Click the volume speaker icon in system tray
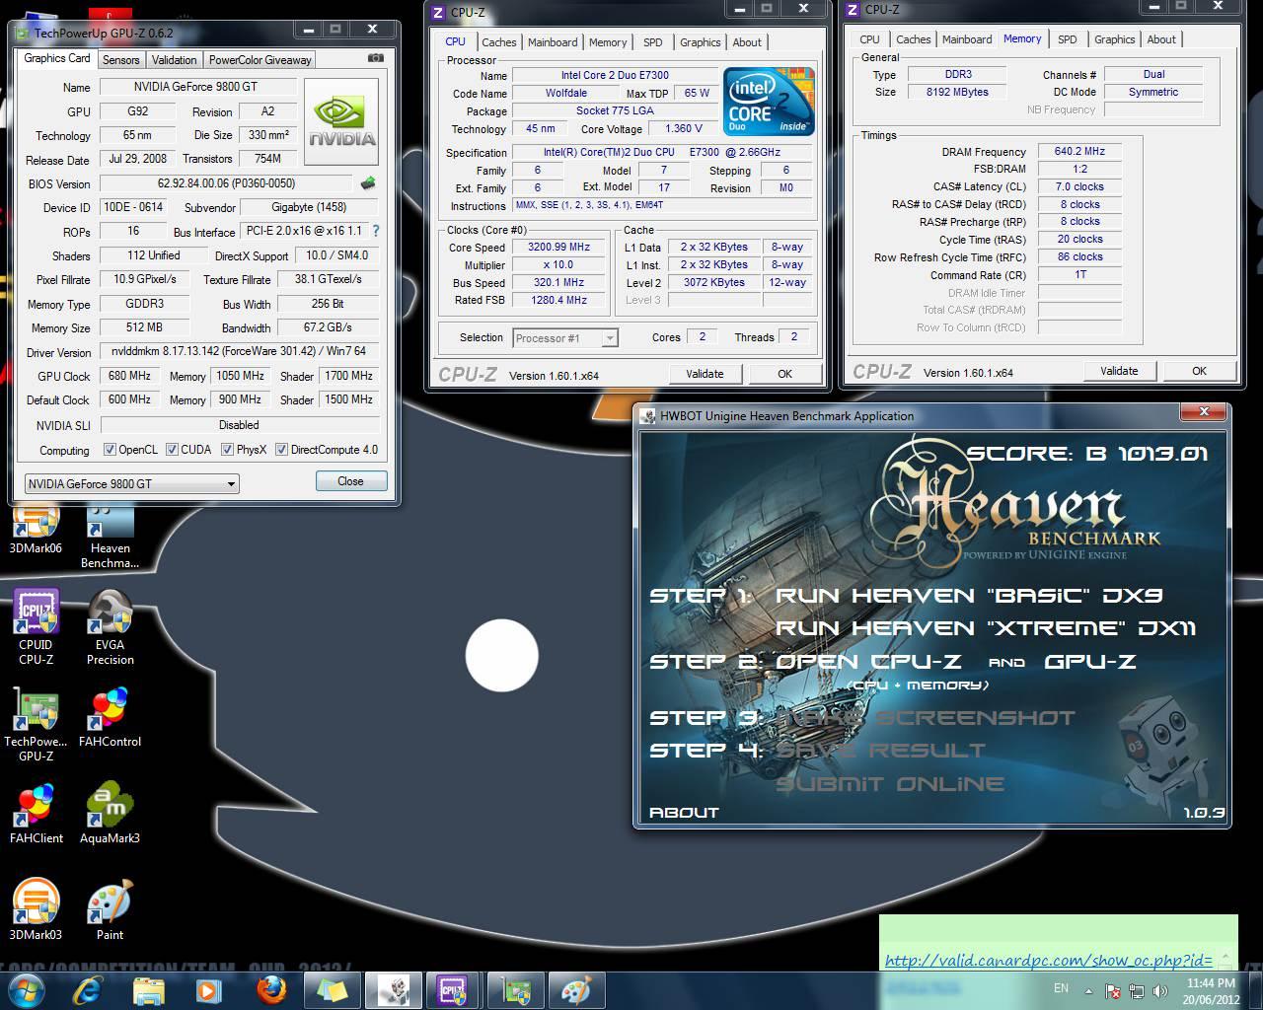This screenshot has width=1263, height=1010. click(x=1158, y=990)
